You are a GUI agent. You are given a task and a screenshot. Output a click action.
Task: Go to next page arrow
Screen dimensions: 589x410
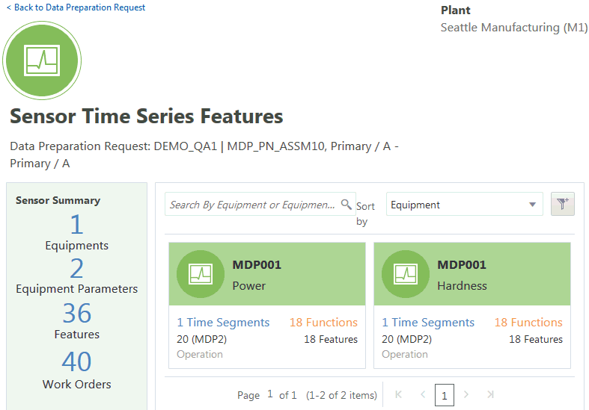tap(466, 394)
